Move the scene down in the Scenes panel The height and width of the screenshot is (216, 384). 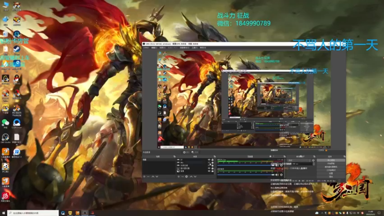pyautogui.click(x=157, y=177)
